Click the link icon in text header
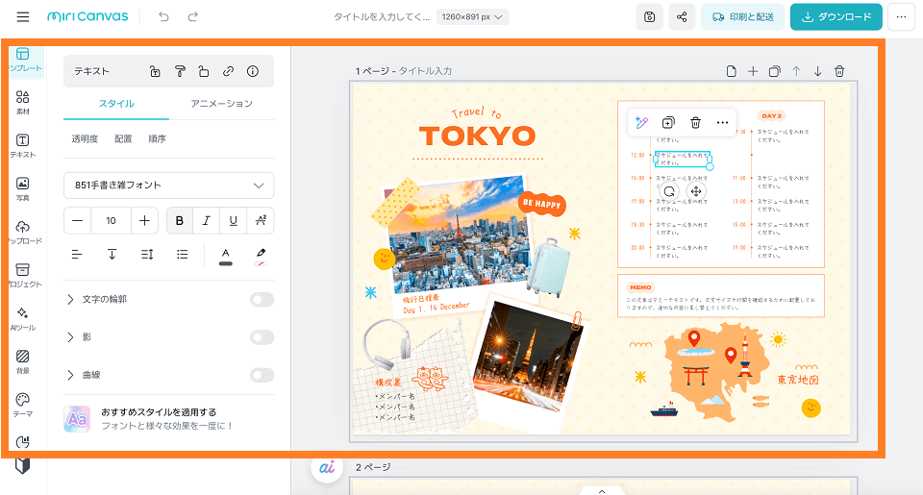The width and height of the screenshot is (923, 495). [x=228, y=71]
